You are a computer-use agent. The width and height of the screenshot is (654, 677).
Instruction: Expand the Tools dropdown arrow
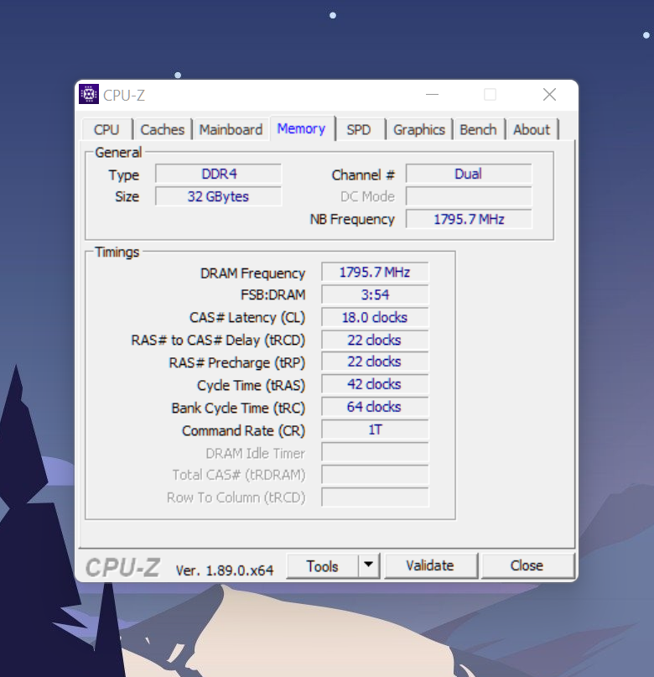pos(368,565)
